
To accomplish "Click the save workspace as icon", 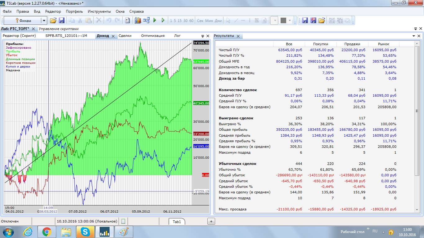I will point(313,20).
